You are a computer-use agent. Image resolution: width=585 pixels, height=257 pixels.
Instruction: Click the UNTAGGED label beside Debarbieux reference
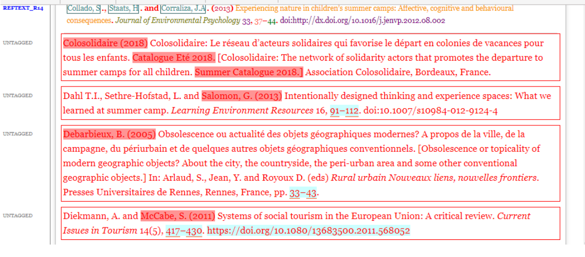(18, 134)
